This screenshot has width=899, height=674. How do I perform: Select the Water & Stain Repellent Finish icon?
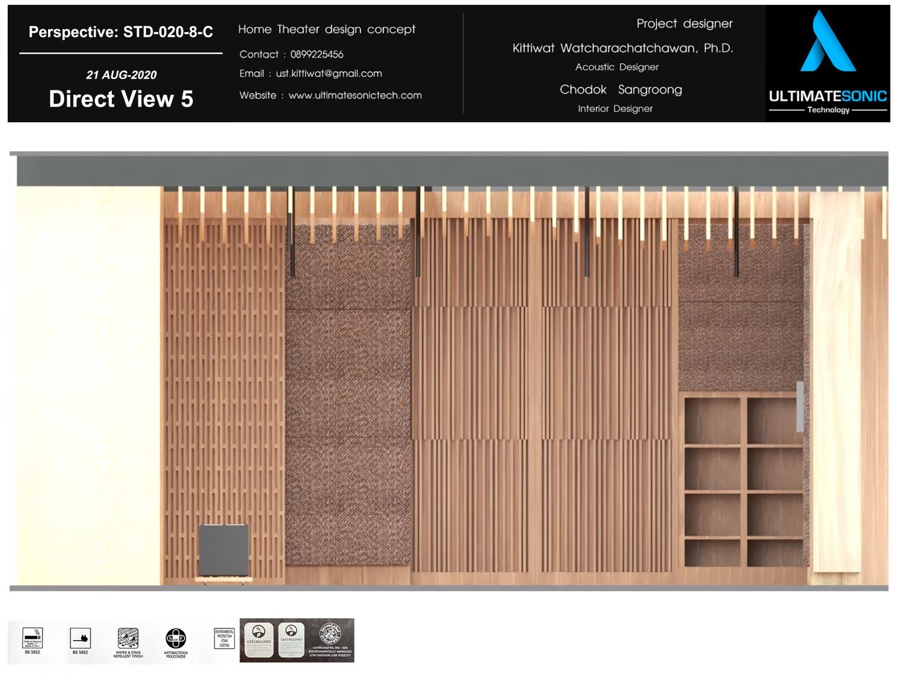[128, 639]
